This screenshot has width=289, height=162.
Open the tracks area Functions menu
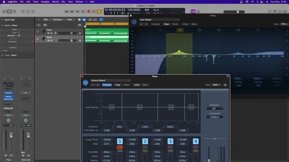58,19
